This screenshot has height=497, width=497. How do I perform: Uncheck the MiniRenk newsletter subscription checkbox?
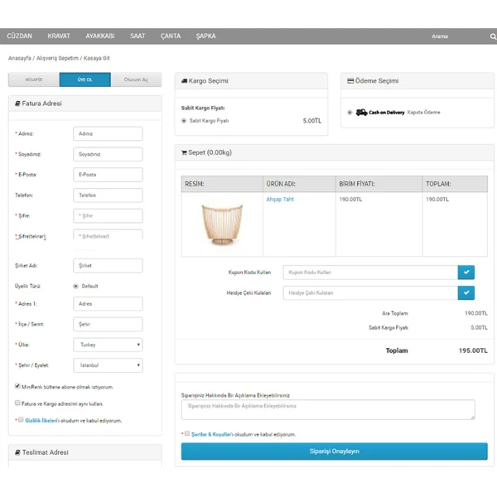(17, 386)
